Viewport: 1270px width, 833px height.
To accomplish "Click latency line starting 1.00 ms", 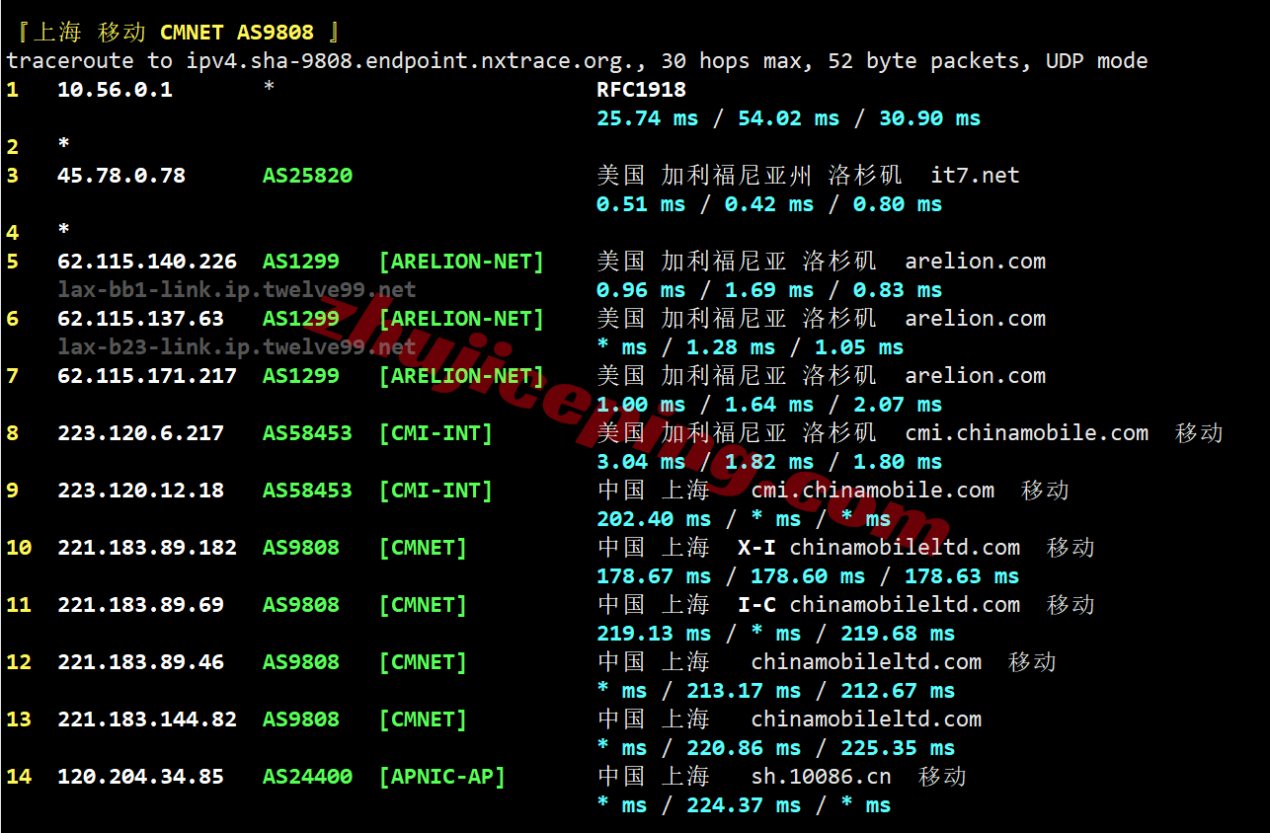I will 769,405.
